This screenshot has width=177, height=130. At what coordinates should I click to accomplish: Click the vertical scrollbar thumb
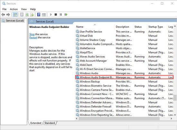[175, 98]
